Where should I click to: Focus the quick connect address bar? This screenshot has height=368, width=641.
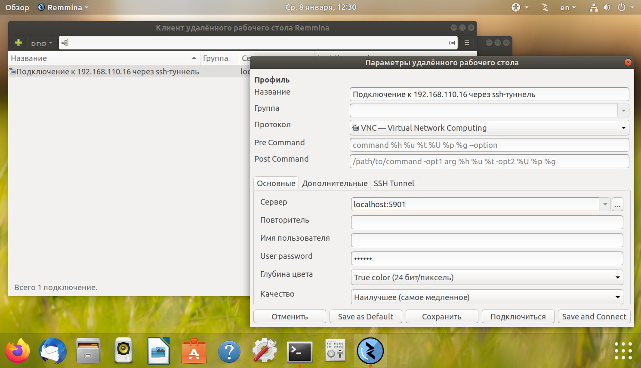[258, 43]
